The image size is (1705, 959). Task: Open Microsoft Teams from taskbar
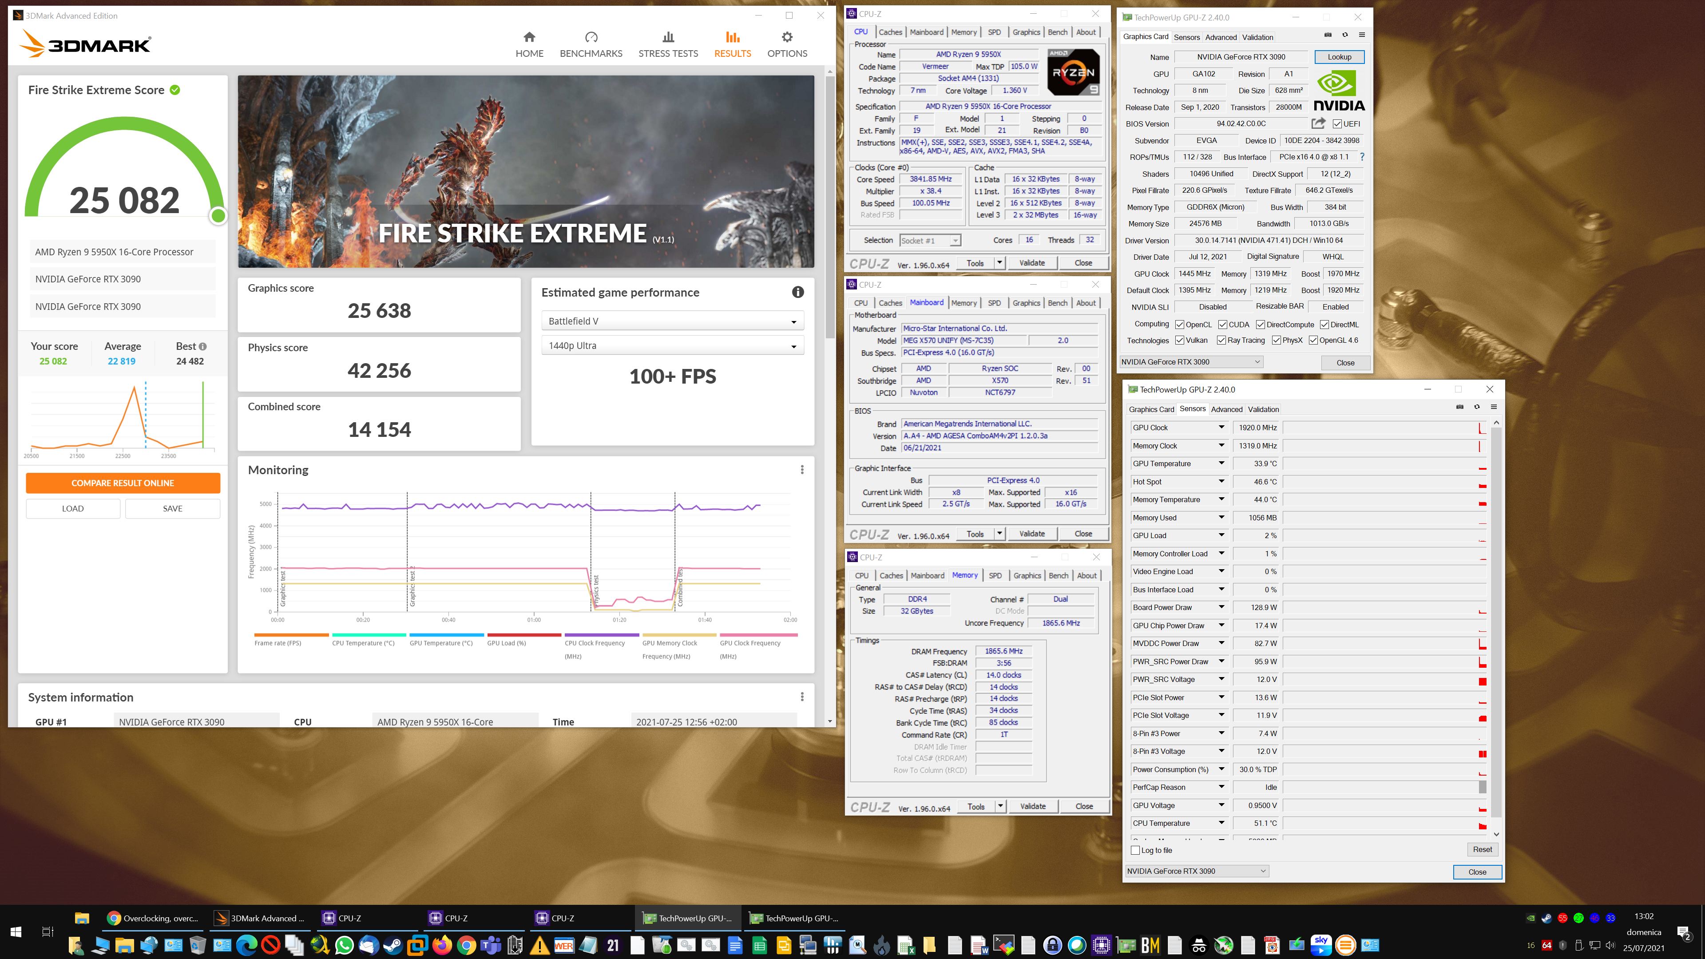click(x=491, y=945)
